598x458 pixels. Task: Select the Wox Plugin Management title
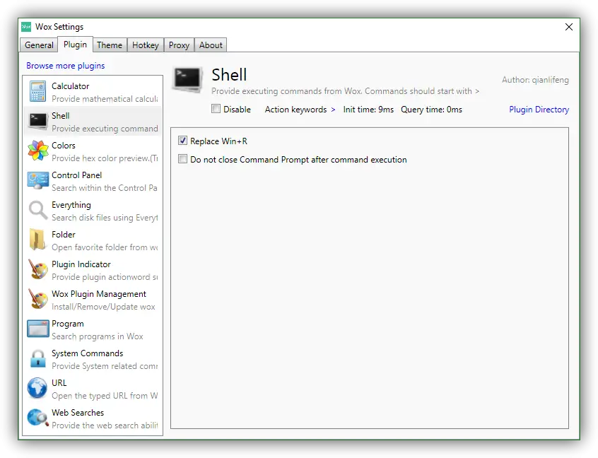pyautogui.click(x=99, y=294)
